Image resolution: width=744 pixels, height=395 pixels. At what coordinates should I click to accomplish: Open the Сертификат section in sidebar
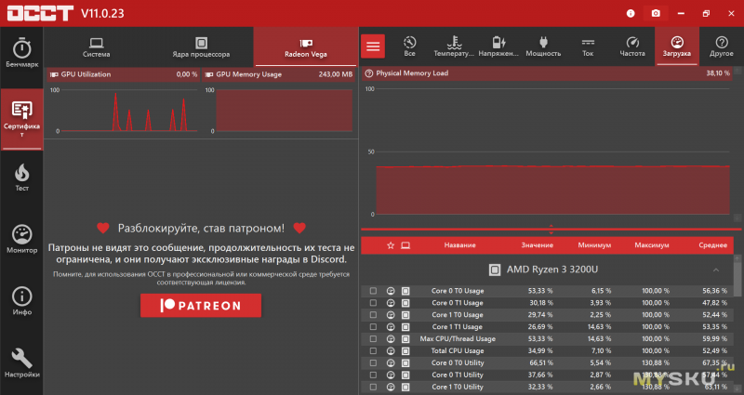[21, 120]
